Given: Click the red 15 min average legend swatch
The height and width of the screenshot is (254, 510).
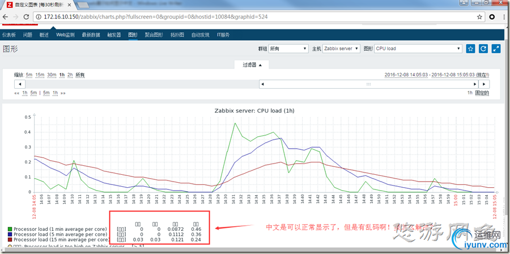Looking at the screenshot, I should coord(10,239).
